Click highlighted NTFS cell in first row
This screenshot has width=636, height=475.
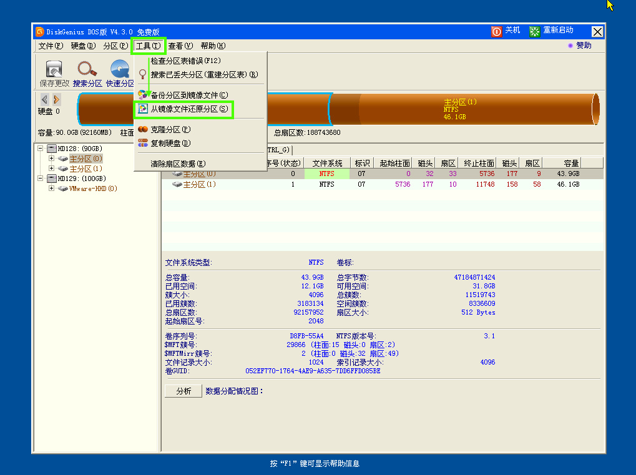(x=327, y=174)
